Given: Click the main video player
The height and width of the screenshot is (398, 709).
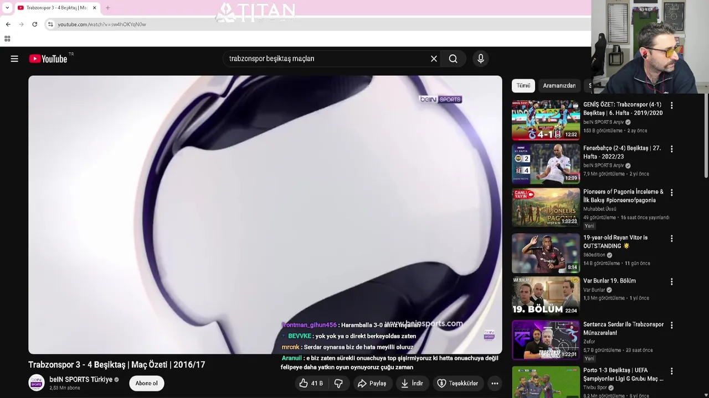Looking at the screenshot, I should pos(265,214).
